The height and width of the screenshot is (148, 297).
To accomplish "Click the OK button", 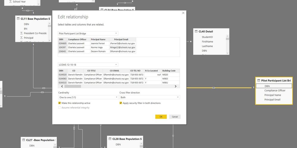I will (x=161, y=117).
